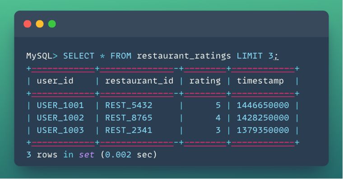Click the green maximize window dot
Image resolution: width=343 pixels, height=179 pixels.
coord(52,24)
